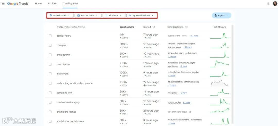Screen dimensions: 278x126
Task: Open the Past 24 hours time dropdown
Action: point(88,15)
